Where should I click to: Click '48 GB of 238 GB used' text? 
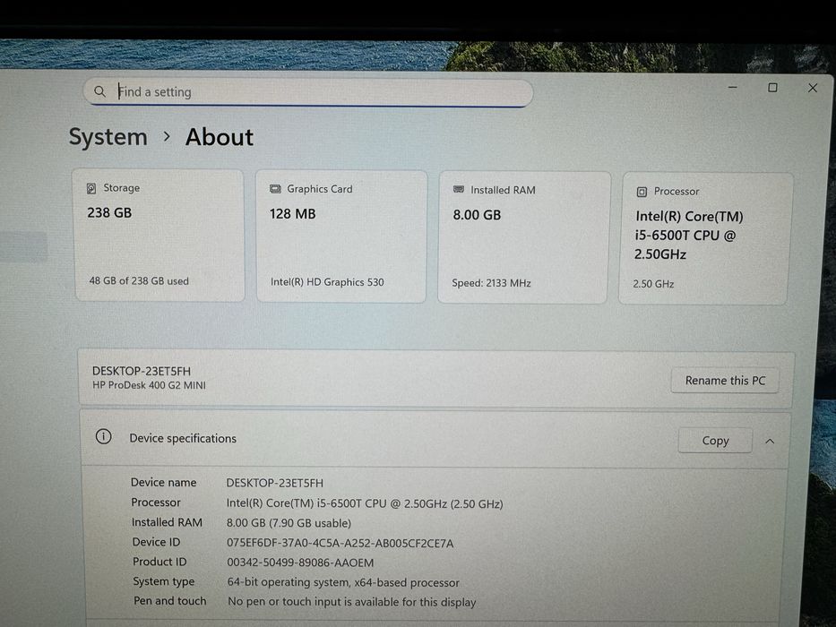pos(139,281)
